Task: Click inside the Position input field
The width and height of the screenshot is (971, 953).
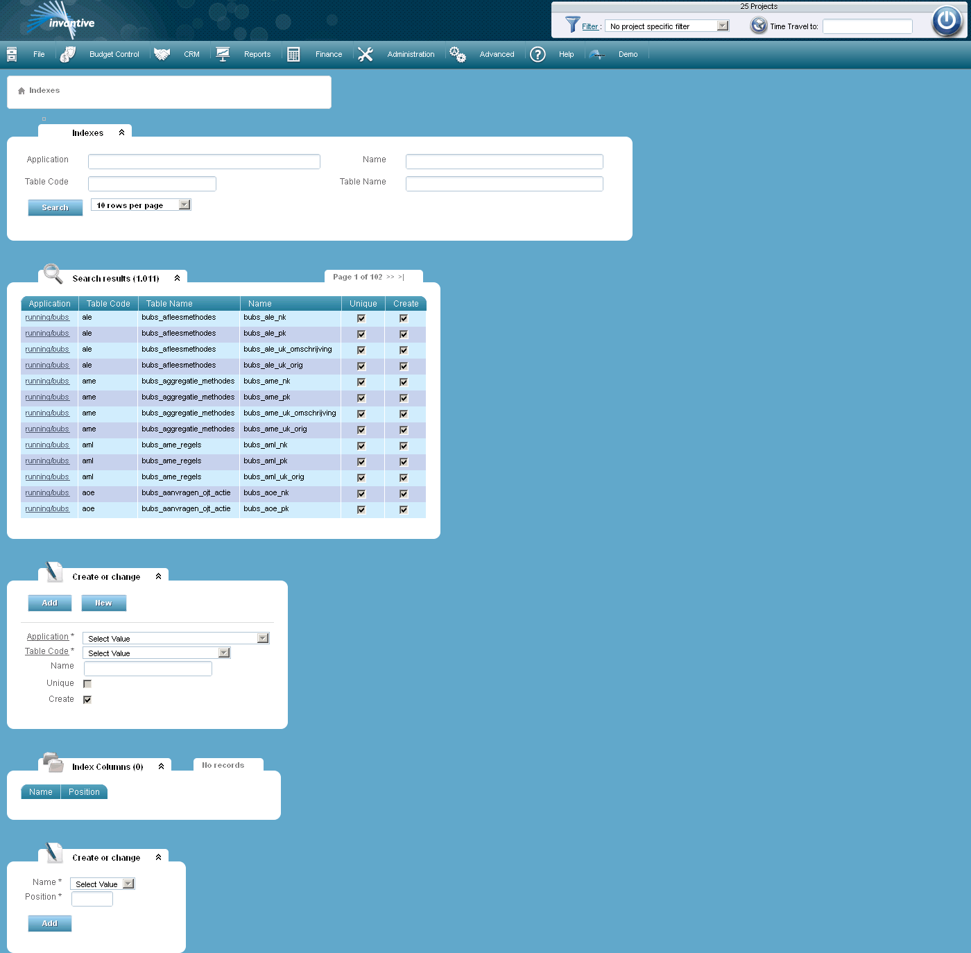Action: pos(91,898)
